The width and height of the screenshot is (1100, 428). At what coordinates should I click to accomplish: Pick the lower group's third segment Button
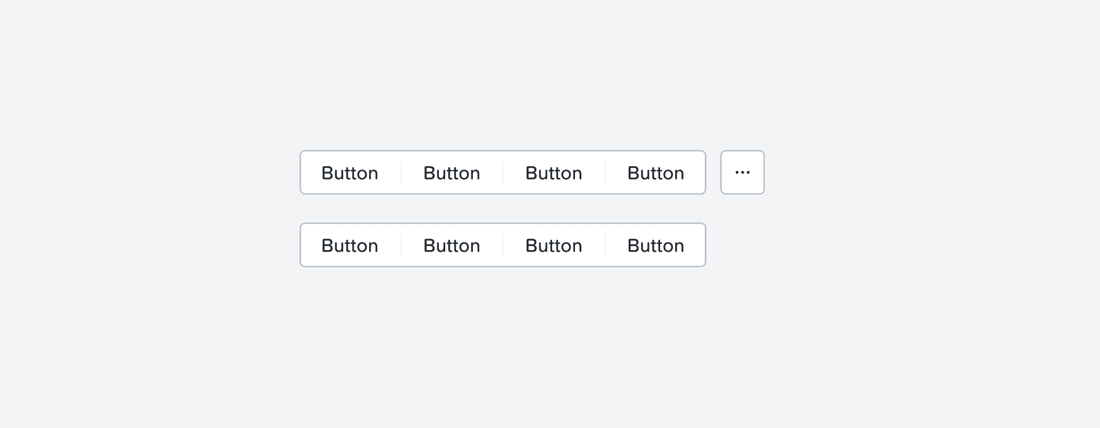(554, 245)
